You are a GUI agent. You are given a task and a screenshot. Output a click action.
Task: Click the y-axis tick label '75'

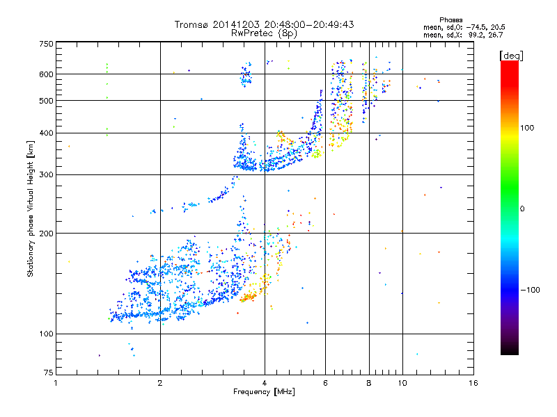tap(49, 373)
